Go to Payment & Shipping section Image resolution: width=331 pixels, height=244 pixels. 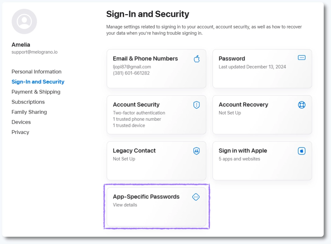36,92
